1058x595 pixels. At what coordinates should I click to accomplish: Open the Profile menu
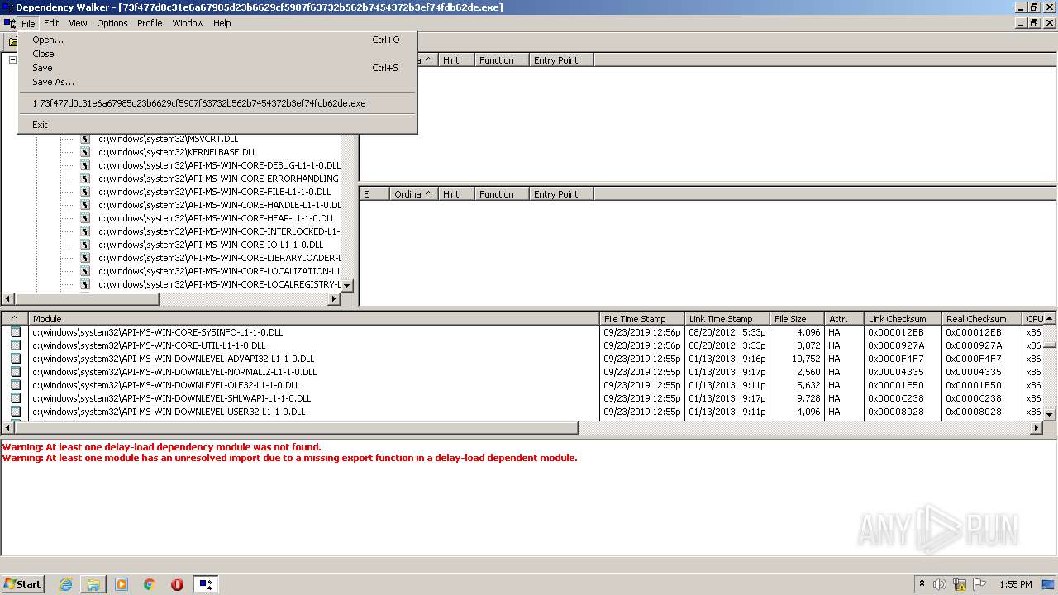coord(150,23)
